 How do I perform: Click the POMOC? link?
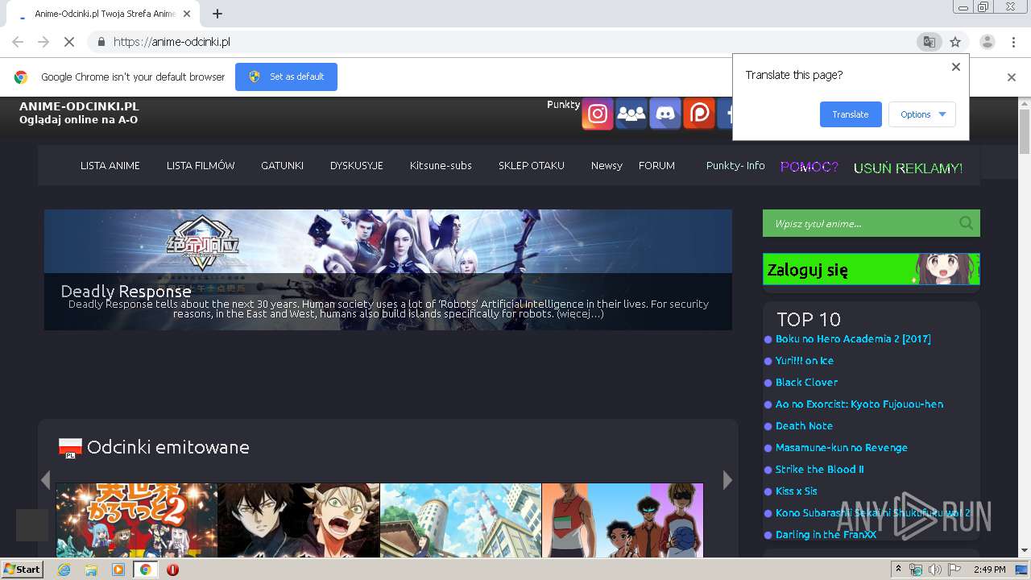coord(809,167)
